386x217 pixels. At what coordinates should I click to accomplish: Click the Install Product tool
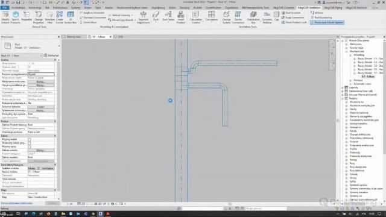(x=181, y=17)
